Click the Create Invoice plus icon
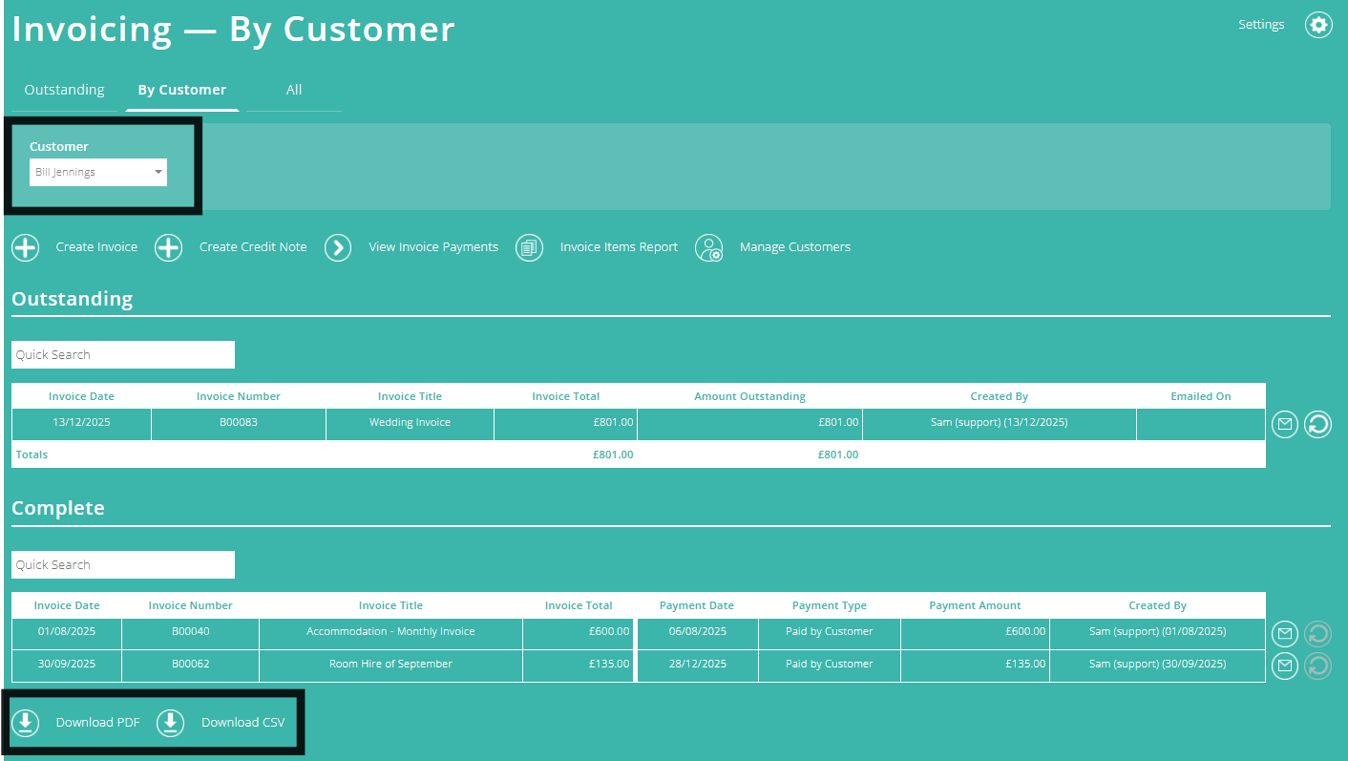 click(x=25, y=247)
